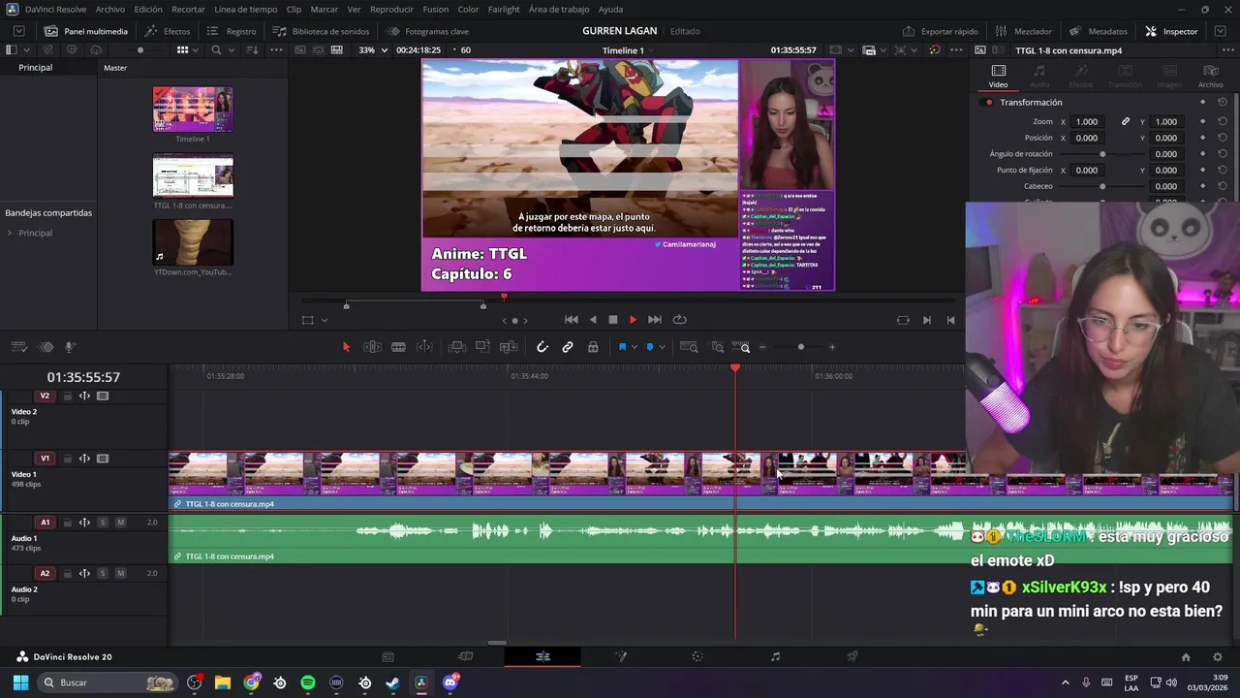
Task: Click the project home icon
Action: tap(1186, 656)
